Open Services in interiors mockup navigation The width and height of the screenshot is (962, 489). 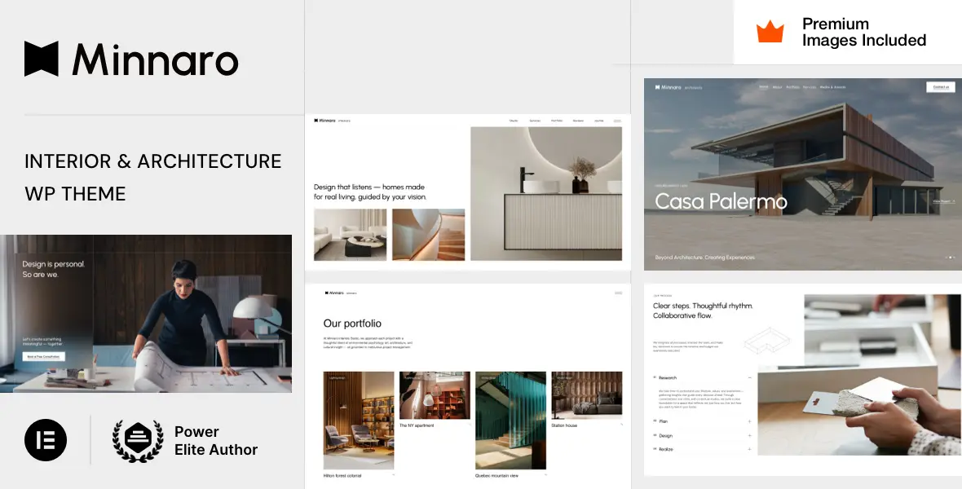point(535,121)
